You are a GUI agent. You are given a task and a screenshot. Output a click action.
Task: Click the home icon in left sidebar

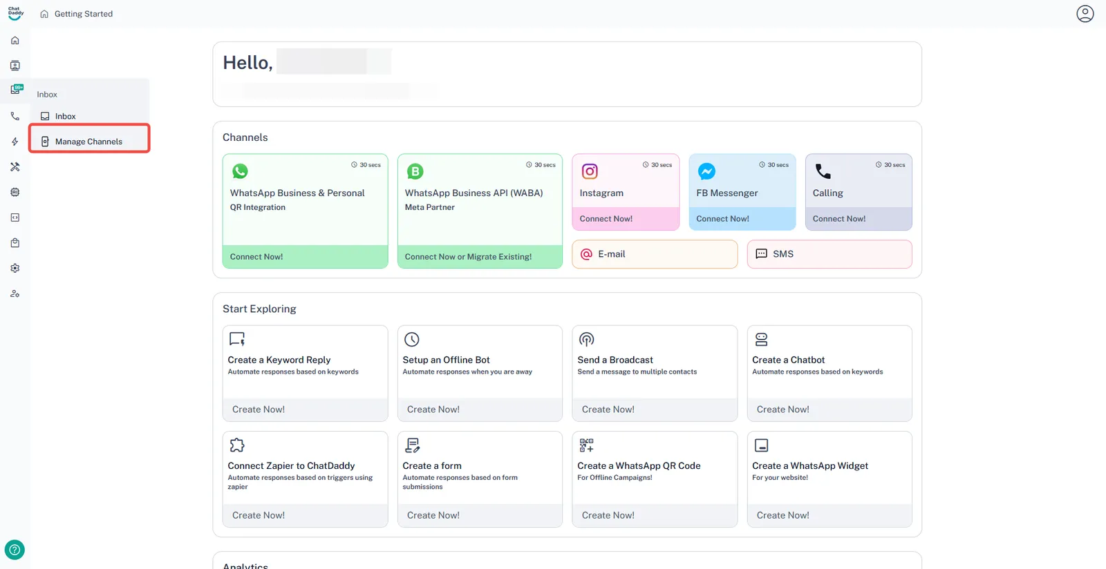click(x=15, y=41)
